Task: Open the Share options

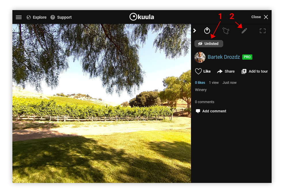Action: (x=226, y=71)
